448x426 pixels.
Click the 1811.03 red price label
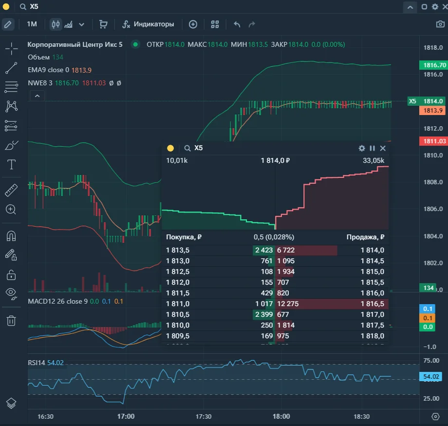434,141
